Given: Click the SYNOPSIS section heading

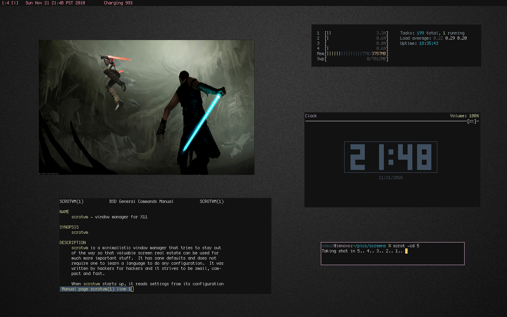Looking at the screenshot, I should click(x=69, y=227).
